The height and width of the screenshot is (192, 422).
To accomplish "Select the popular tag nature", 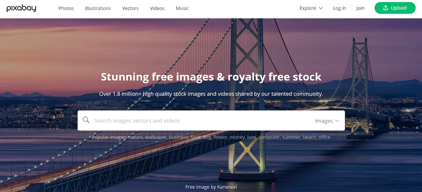I will (x=135, y=137).
